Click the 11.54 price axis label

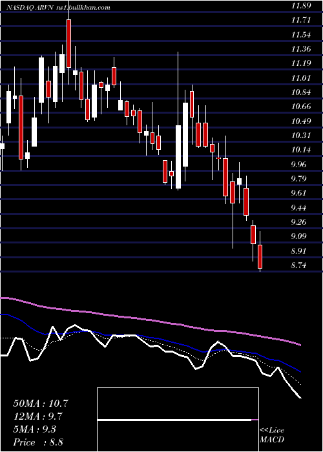301,35
